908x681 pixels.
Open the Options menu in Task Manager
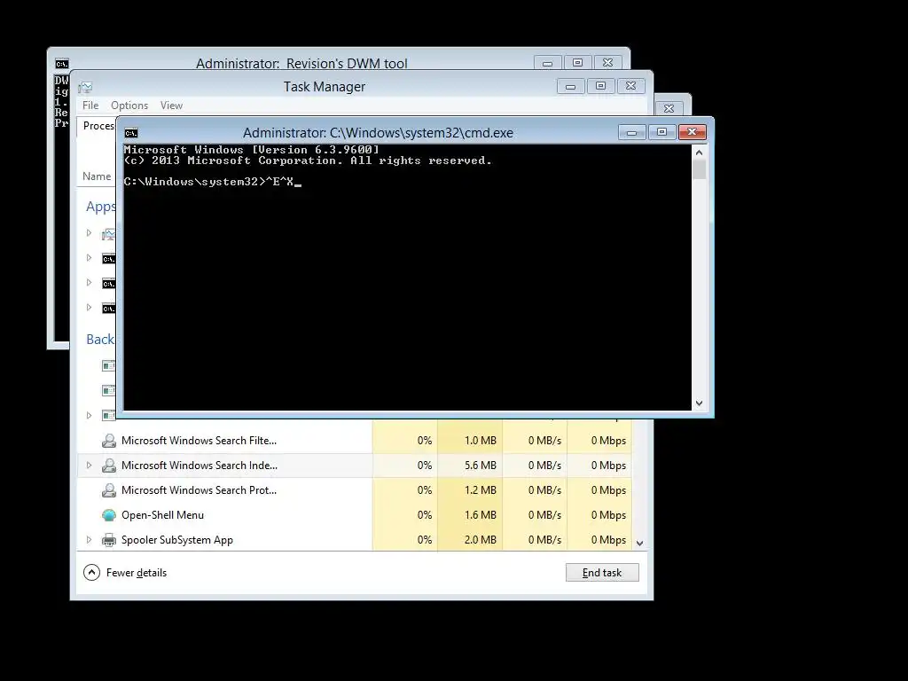pyautogui.click(x=129, y=106)
